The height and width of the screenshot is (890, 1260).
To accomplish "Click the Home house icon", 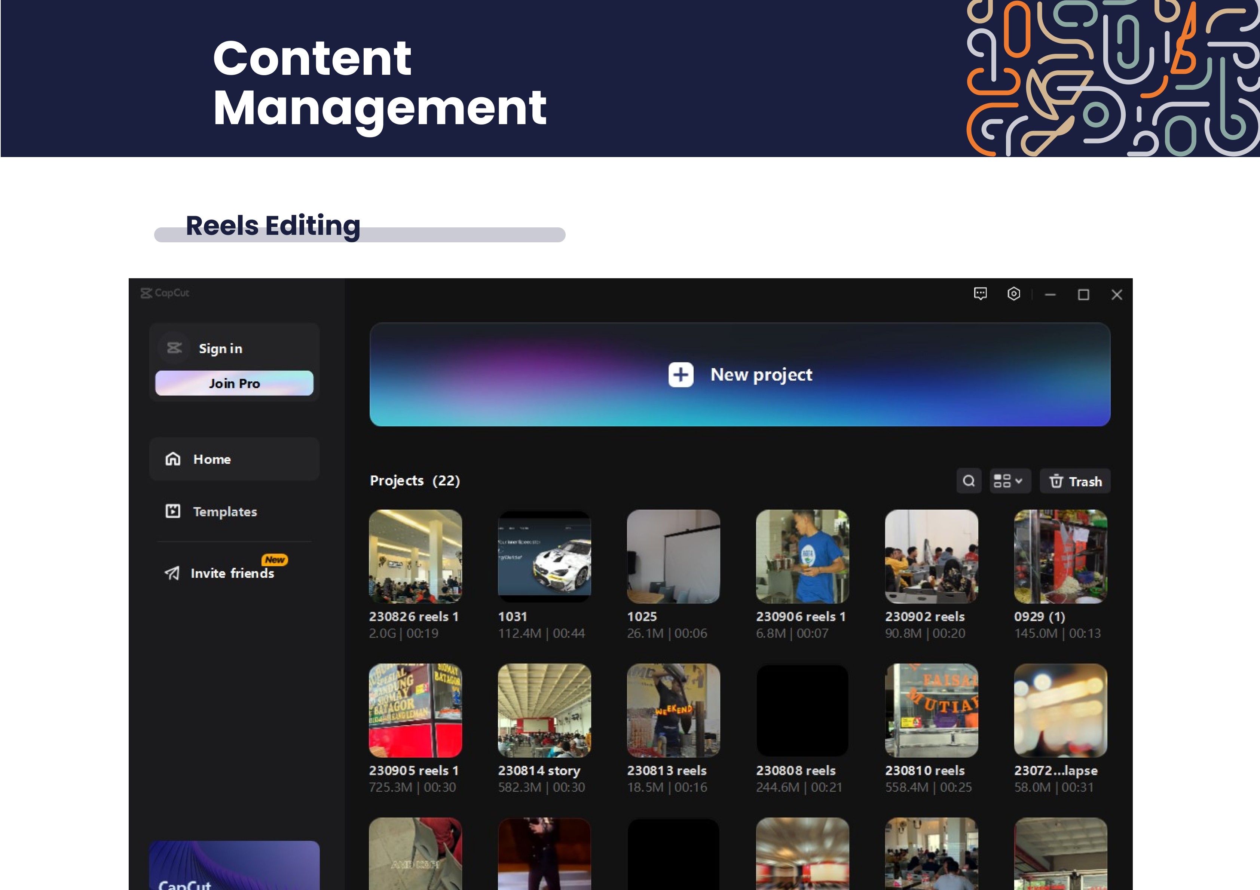I will (173, 459).
